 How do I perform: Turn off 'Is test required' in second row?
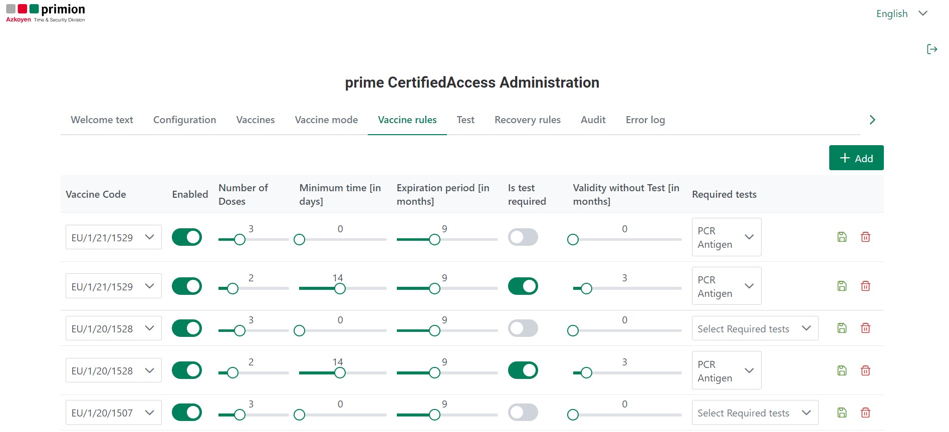(523, 286)
